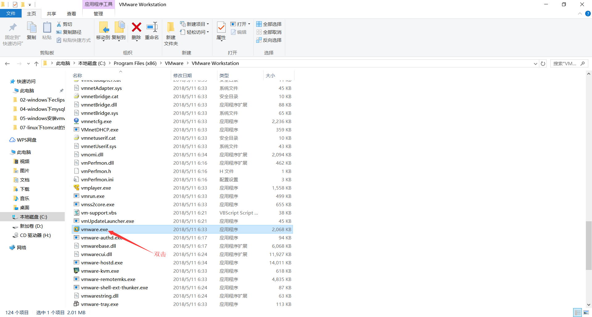Open the File (文件) tab

coord(11,14)
